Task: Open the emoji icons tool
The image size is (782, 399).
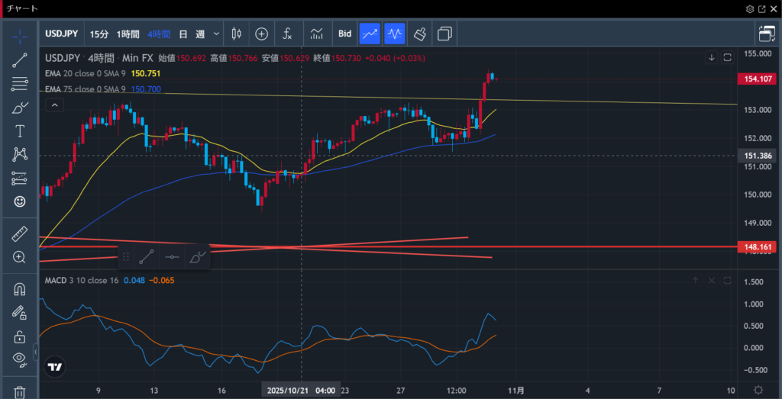Action: click(x=20, y=201)
